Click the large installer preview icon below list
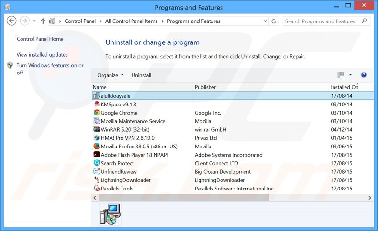Viewport: 378px width, 231px height. pos(110,214)
